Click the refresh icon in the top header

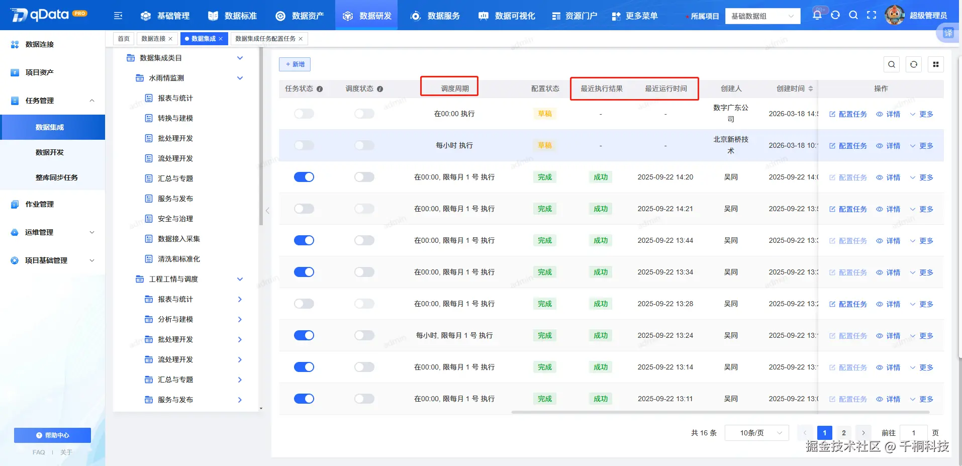[835, 15]
